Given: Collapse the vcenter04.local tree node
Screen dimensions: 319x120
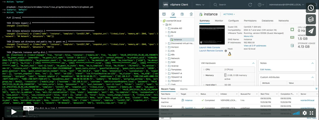Looking at the screenshot, I should point(161,21).
